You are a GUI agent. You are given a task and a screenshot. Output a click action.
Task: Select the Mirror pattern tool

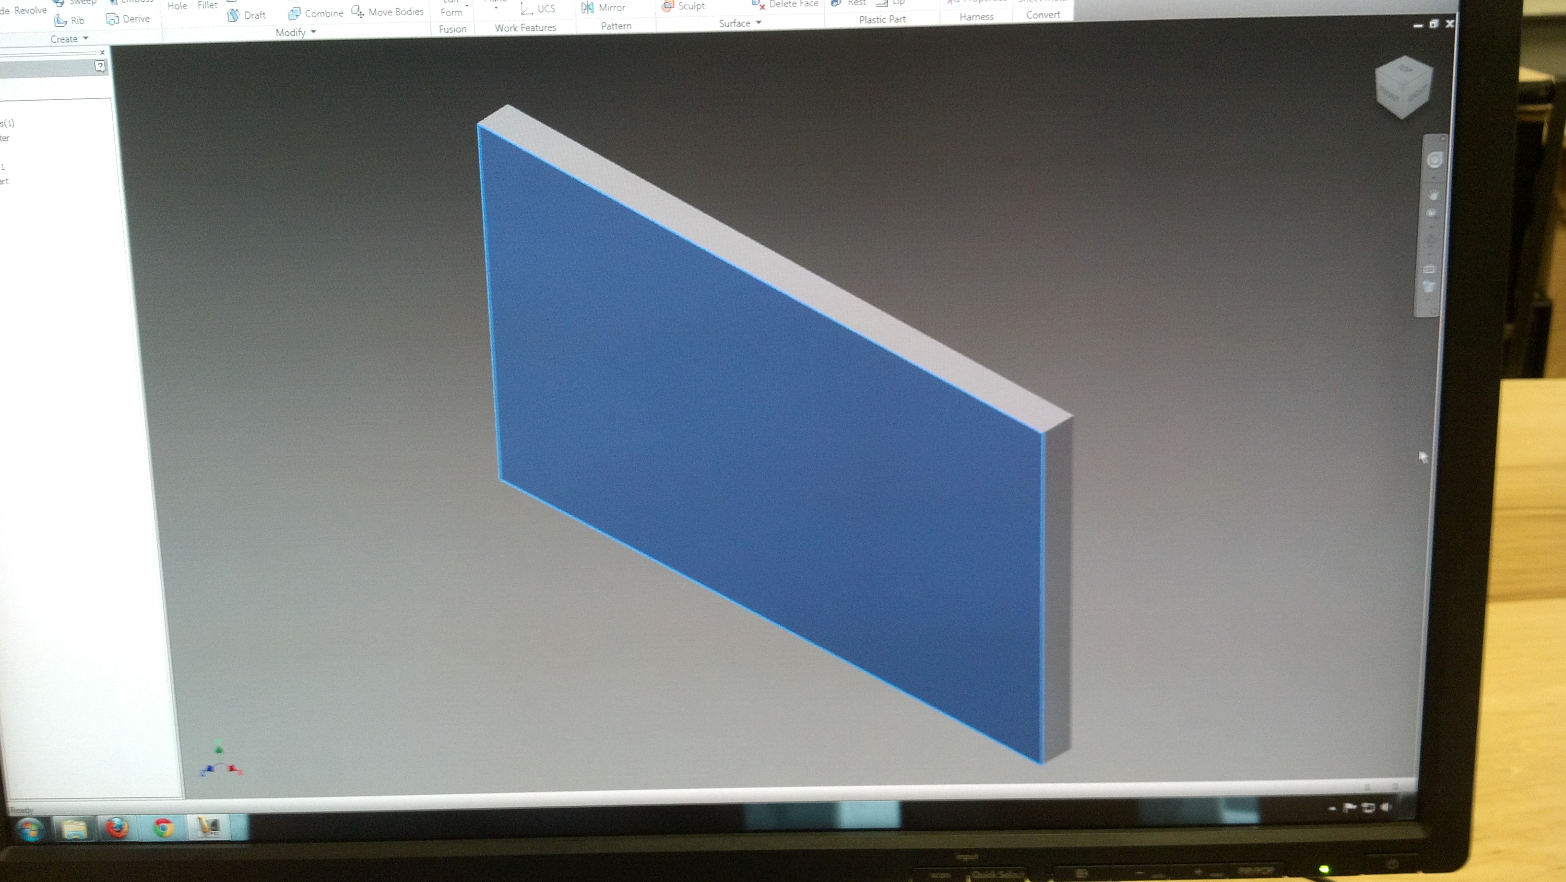point(603,7)
